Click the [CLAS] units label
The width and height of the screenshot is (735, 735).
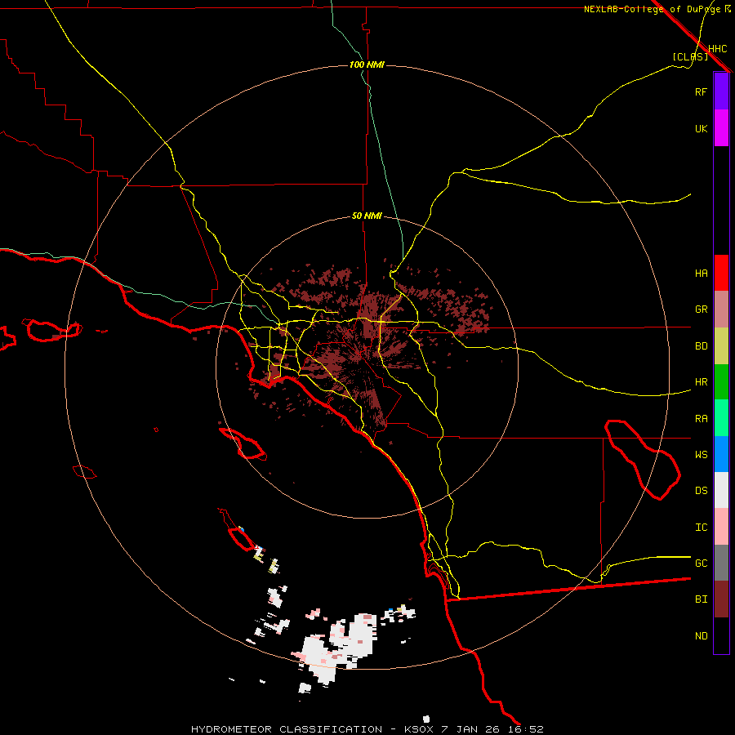(690, 56)
